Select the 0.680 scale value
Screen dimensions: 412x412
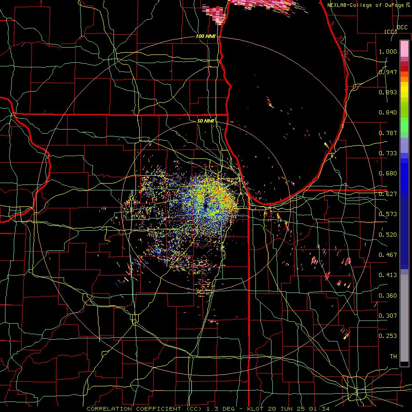point(388,173)
